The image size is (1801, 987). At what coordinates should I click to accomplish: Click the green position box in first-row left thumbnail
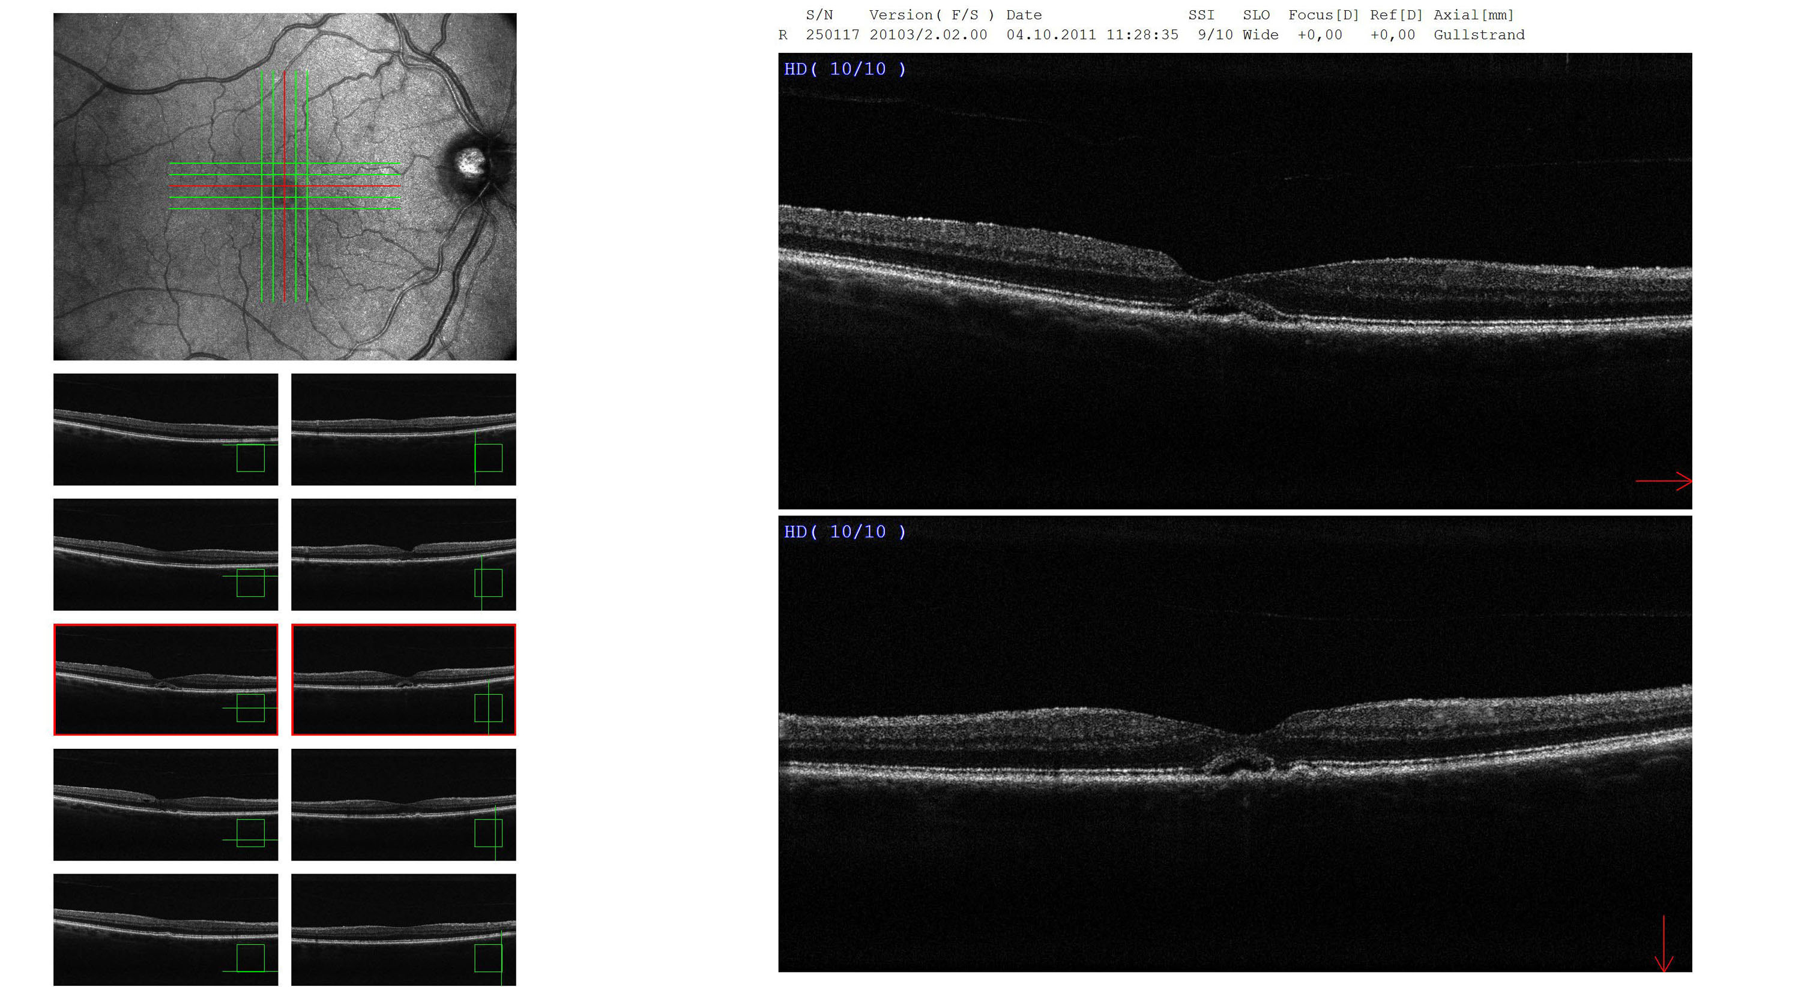click(250, 458)
